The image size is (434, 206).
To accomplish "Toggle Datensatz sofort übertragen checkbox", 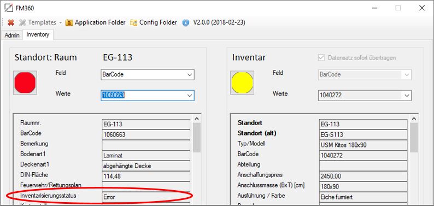I will tap(321, 58).
